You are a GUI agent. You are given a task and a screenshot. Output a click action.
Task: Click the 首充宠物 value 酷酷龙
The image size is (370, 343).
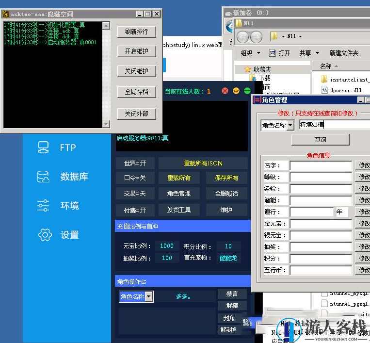point(228,258)
